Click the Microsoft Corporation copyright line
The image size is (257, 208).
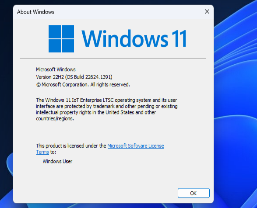tap(83, 85)
